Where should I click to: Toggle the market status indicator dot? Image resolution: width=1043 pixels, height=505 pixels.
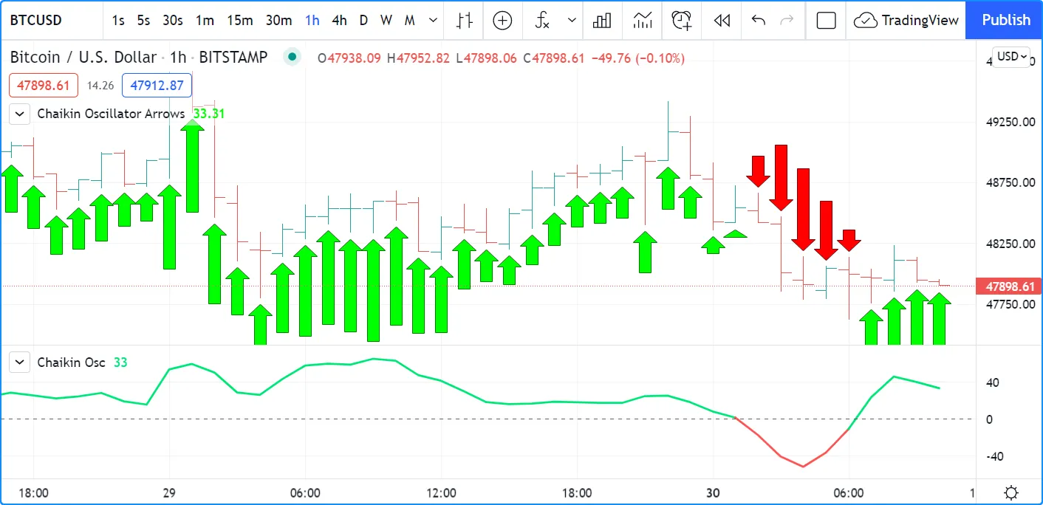click(x=293, y=57)
